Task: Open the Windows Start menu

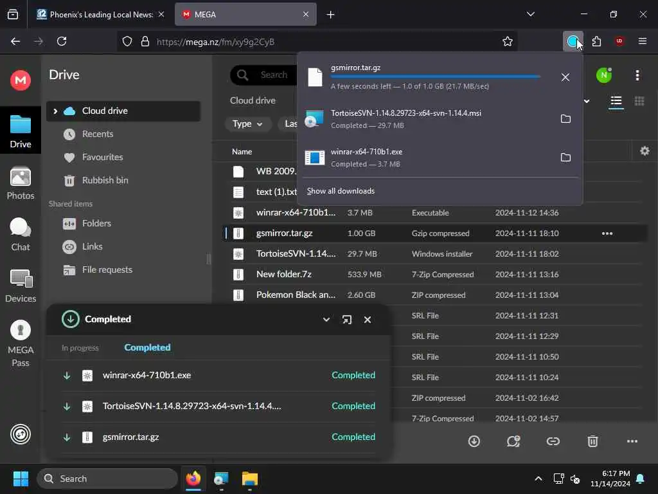Action: click(x=21, y=479)
